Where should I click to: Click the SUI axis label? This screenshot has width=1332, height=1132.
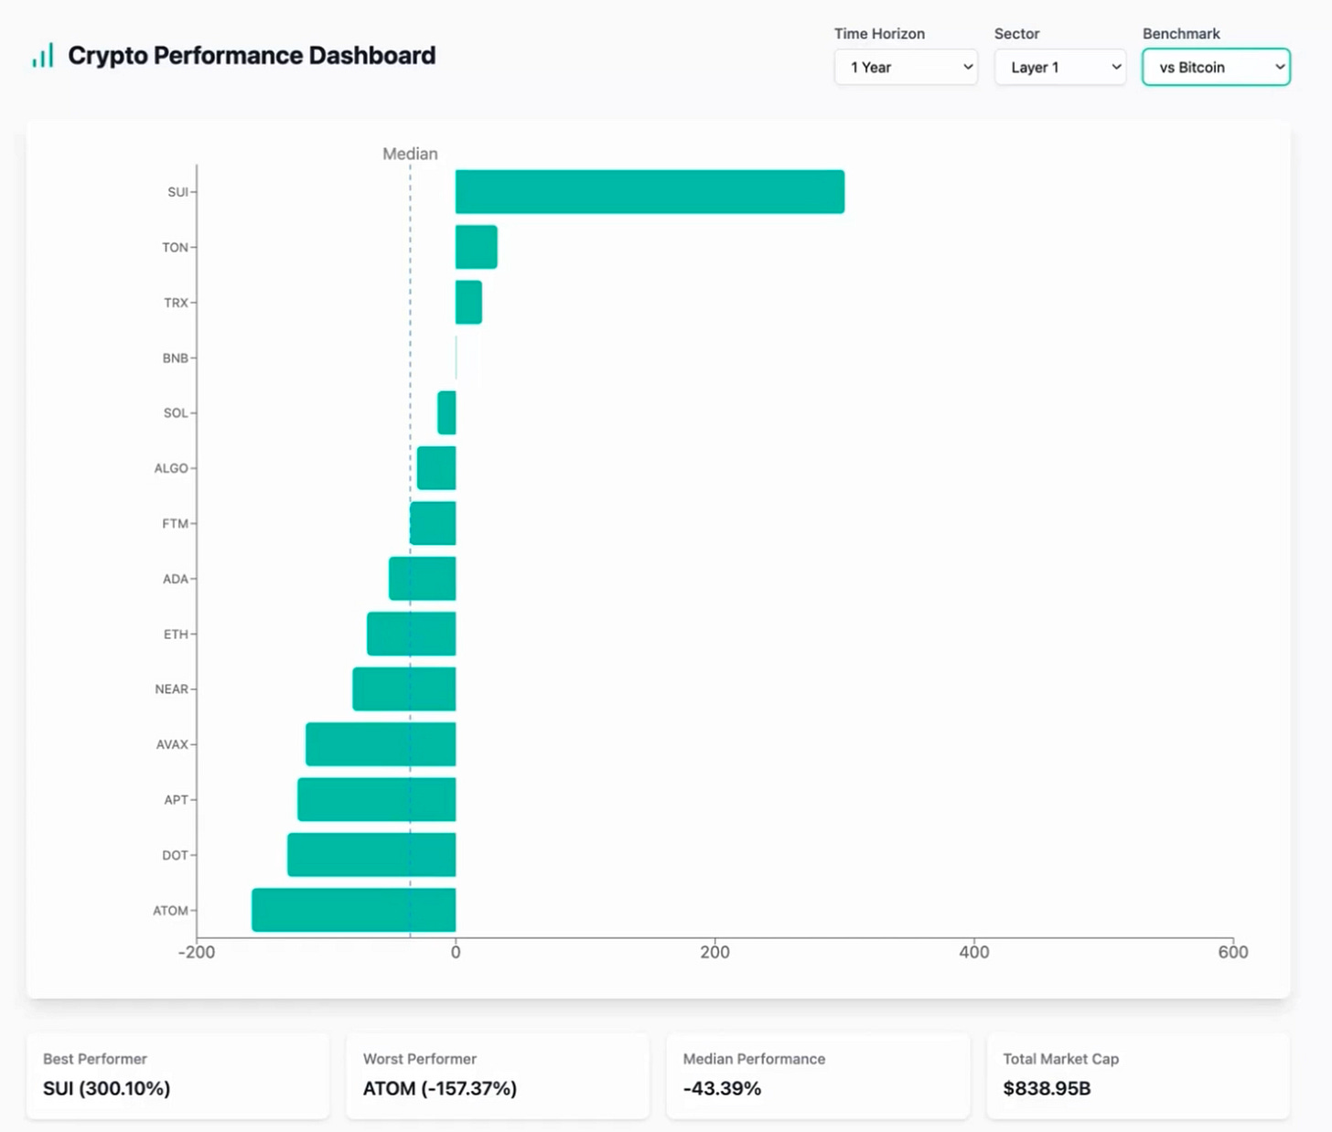click(177, 192)
